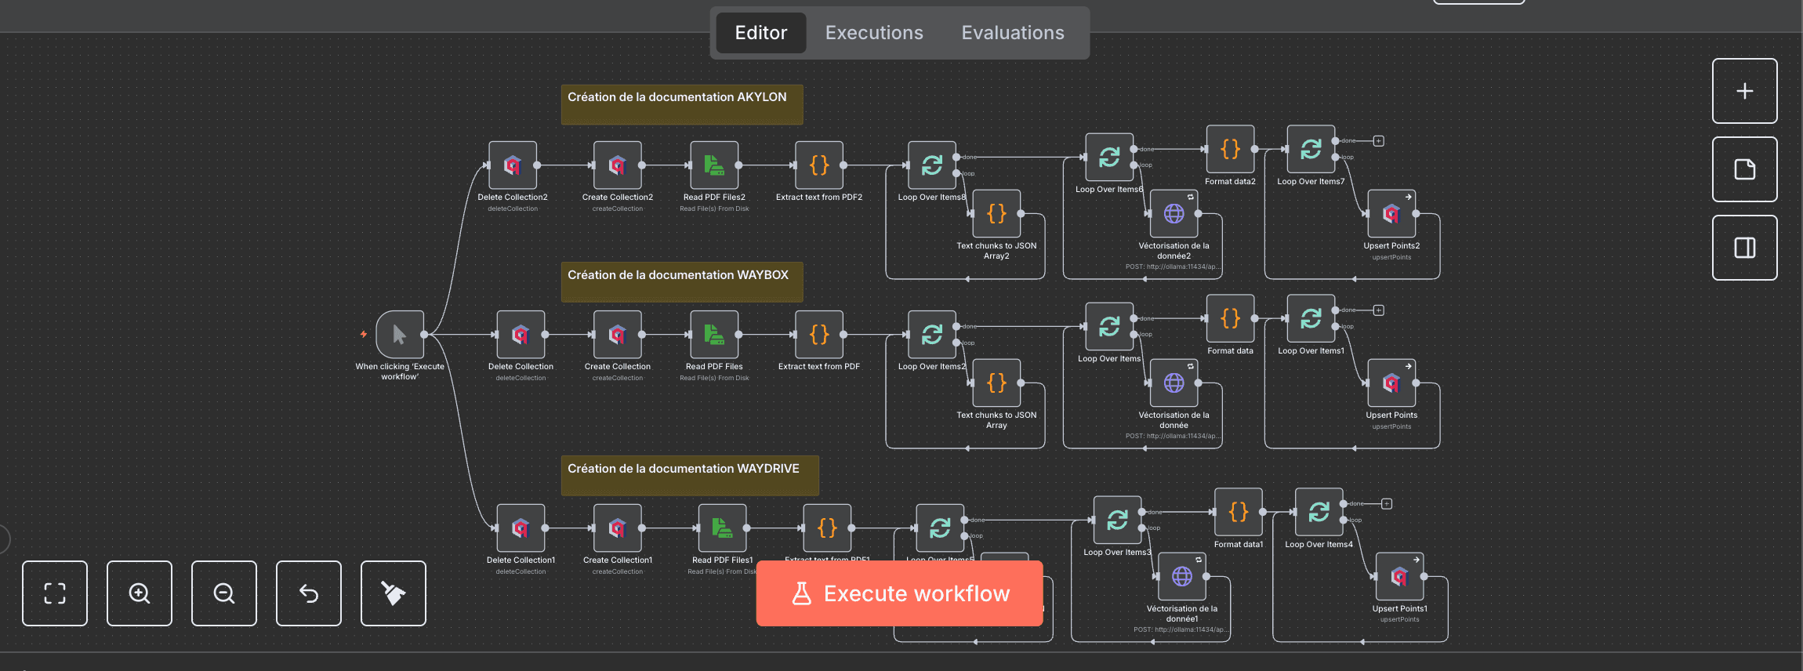Viewport: 1803px width, 671px height.
Task: Click the Execute workflow button
Action: (899, 593)
